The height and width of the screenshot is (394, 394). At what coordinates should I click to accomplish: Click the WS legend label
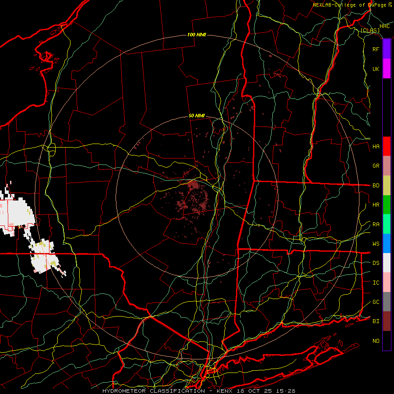[x=376, y=244]
